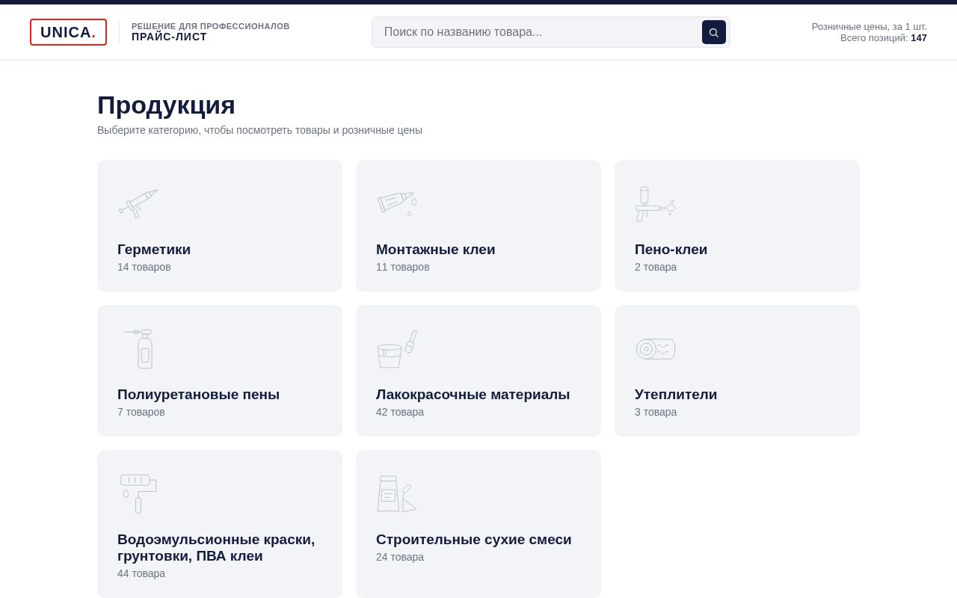This screenshot has height=598, width=957.
Task: Click the '14 товаров' count under Герметики
Action: (x=144, y=267)
